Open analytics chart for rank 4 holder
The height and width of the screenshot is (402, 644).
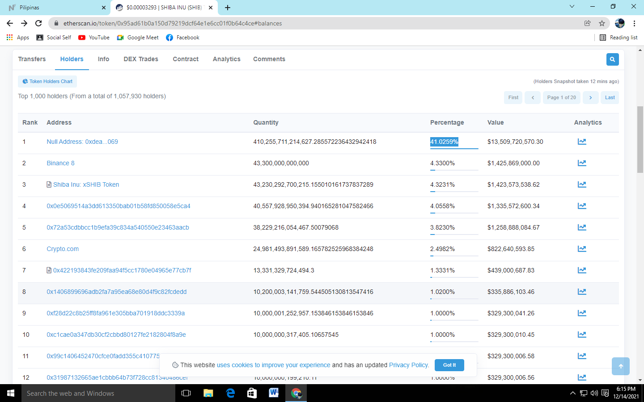582,206
